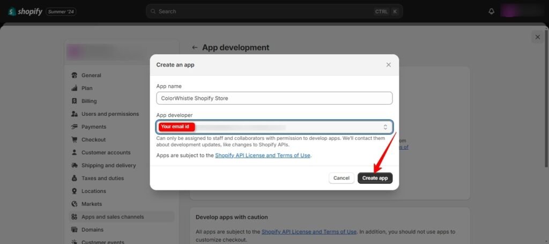This screenshot has height=244, width=549.
Task: Click the Domains icon
Action: pyautogui.click(x=74, y=230)
